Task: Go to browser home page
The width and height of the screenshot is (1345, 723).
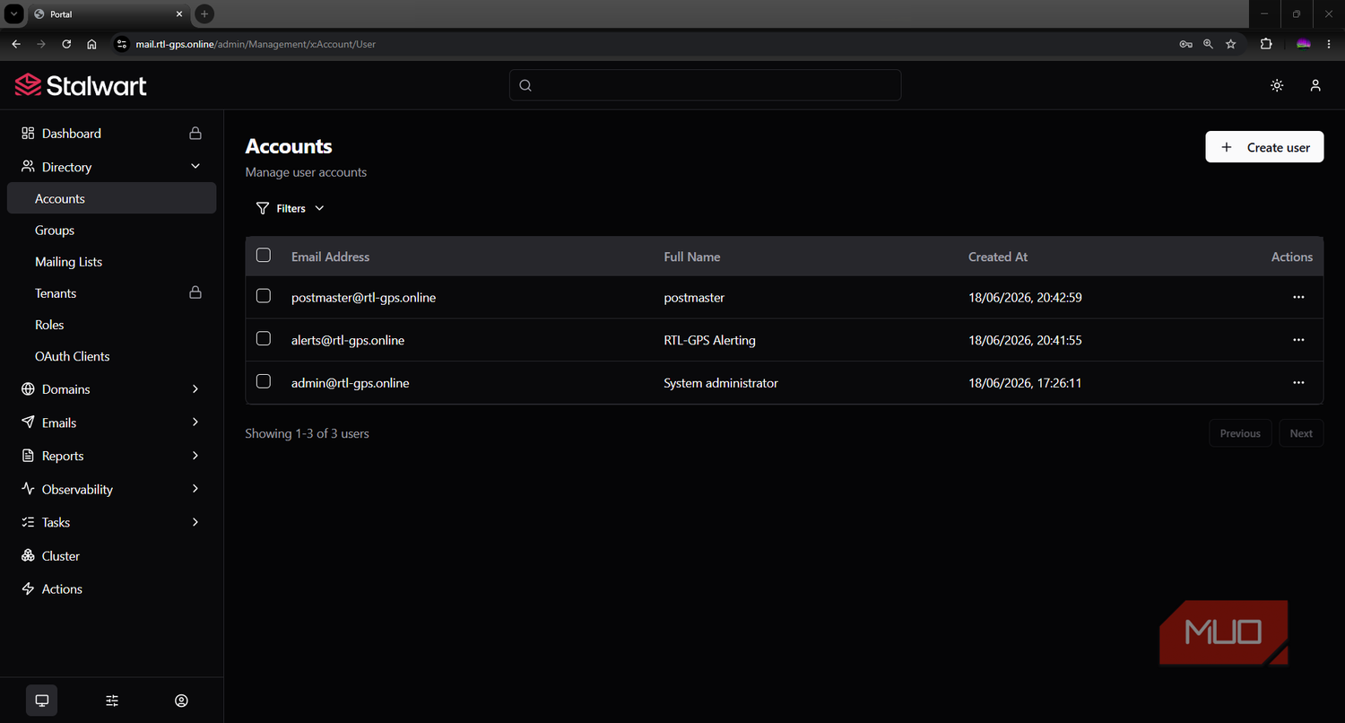Action: [x=91, y=44]
